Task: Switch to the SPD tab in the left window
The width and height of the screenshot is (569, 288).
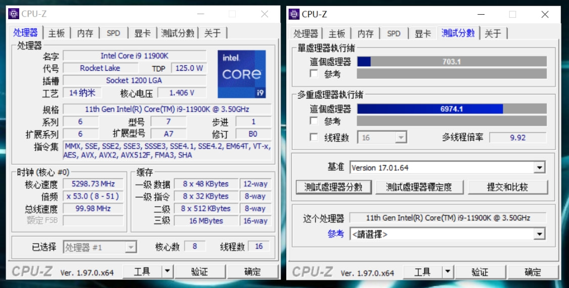Action: click(x=114, y=33)
